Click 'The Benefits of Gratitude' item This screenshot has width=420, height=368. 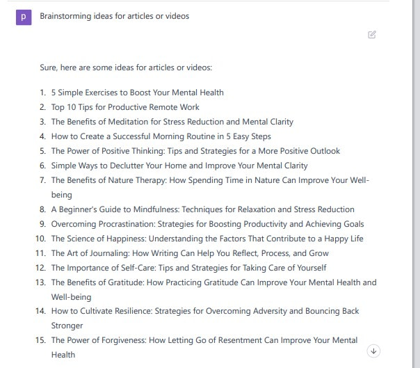[213, 289]
